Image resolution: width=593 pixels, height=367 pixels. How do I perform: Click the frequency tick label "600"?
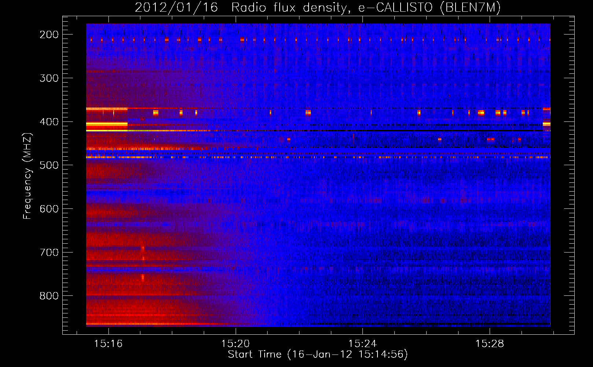(49, 208)
